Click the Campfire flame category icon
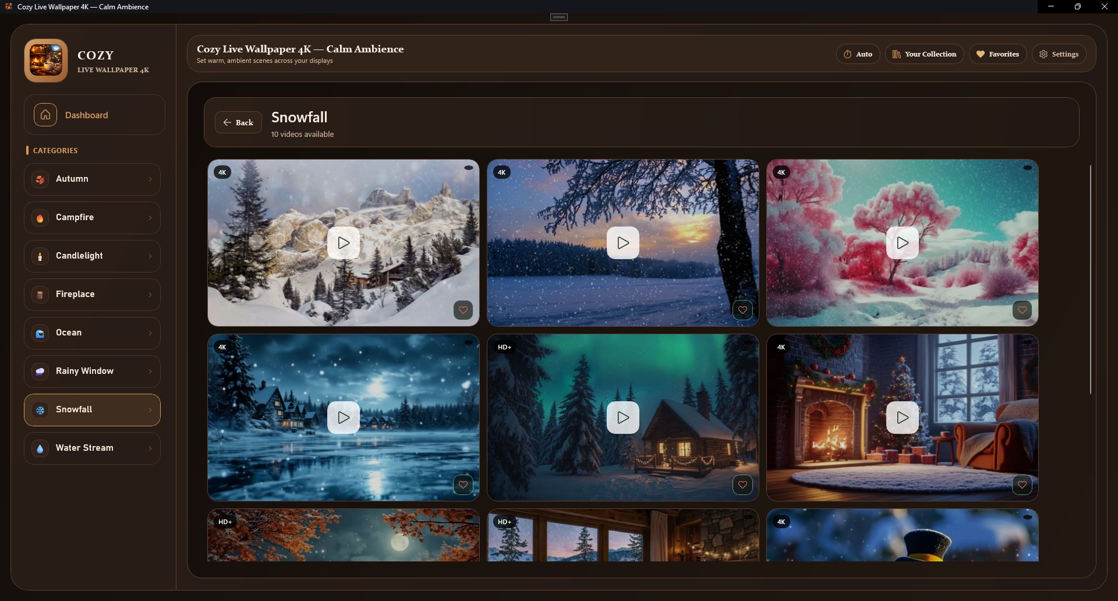 click(40, 218)
